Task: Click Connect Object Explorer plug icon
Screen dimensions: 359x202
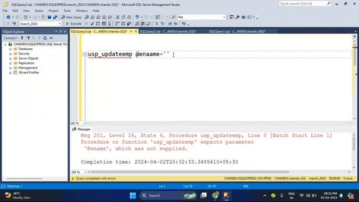Action: 22,38
